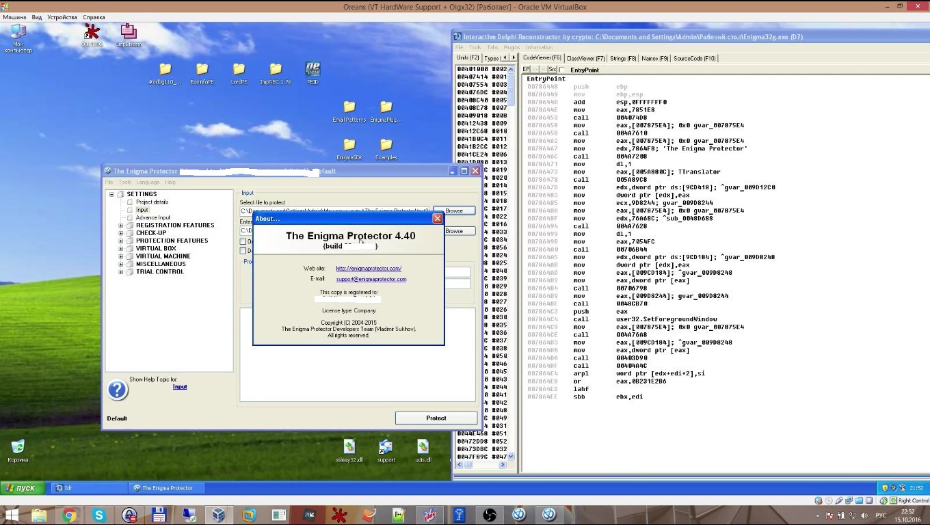930x525 pixels.
Task: Close the About dialog
Action: (437, 218)
